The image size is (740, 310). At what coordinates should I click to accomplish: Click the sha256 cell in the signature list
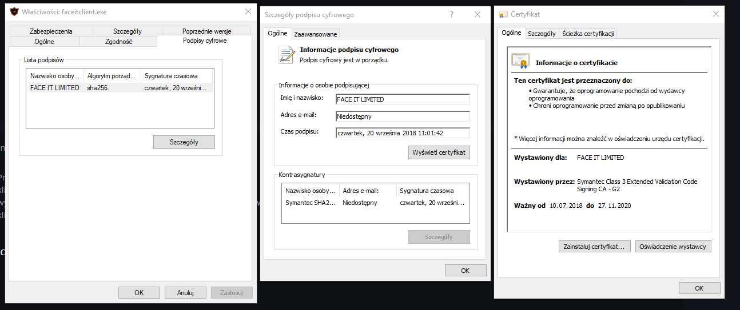pyautogui.click(x=97, y=88)
